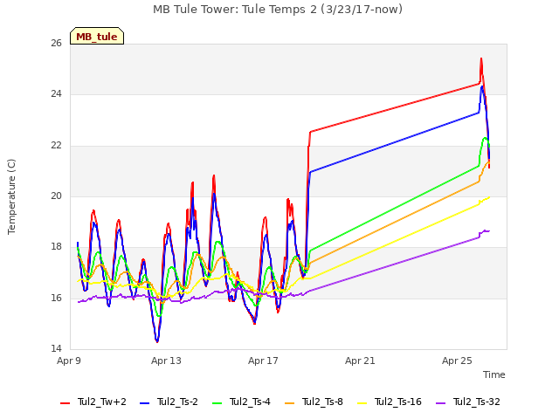Click the Apr 9 x-axis tick label
Viewport: 559px width, 419px height.
tap(69, 361)
